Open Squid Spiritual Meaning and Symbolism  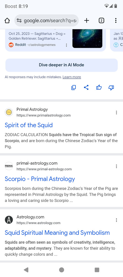click(x=57, y=233)
